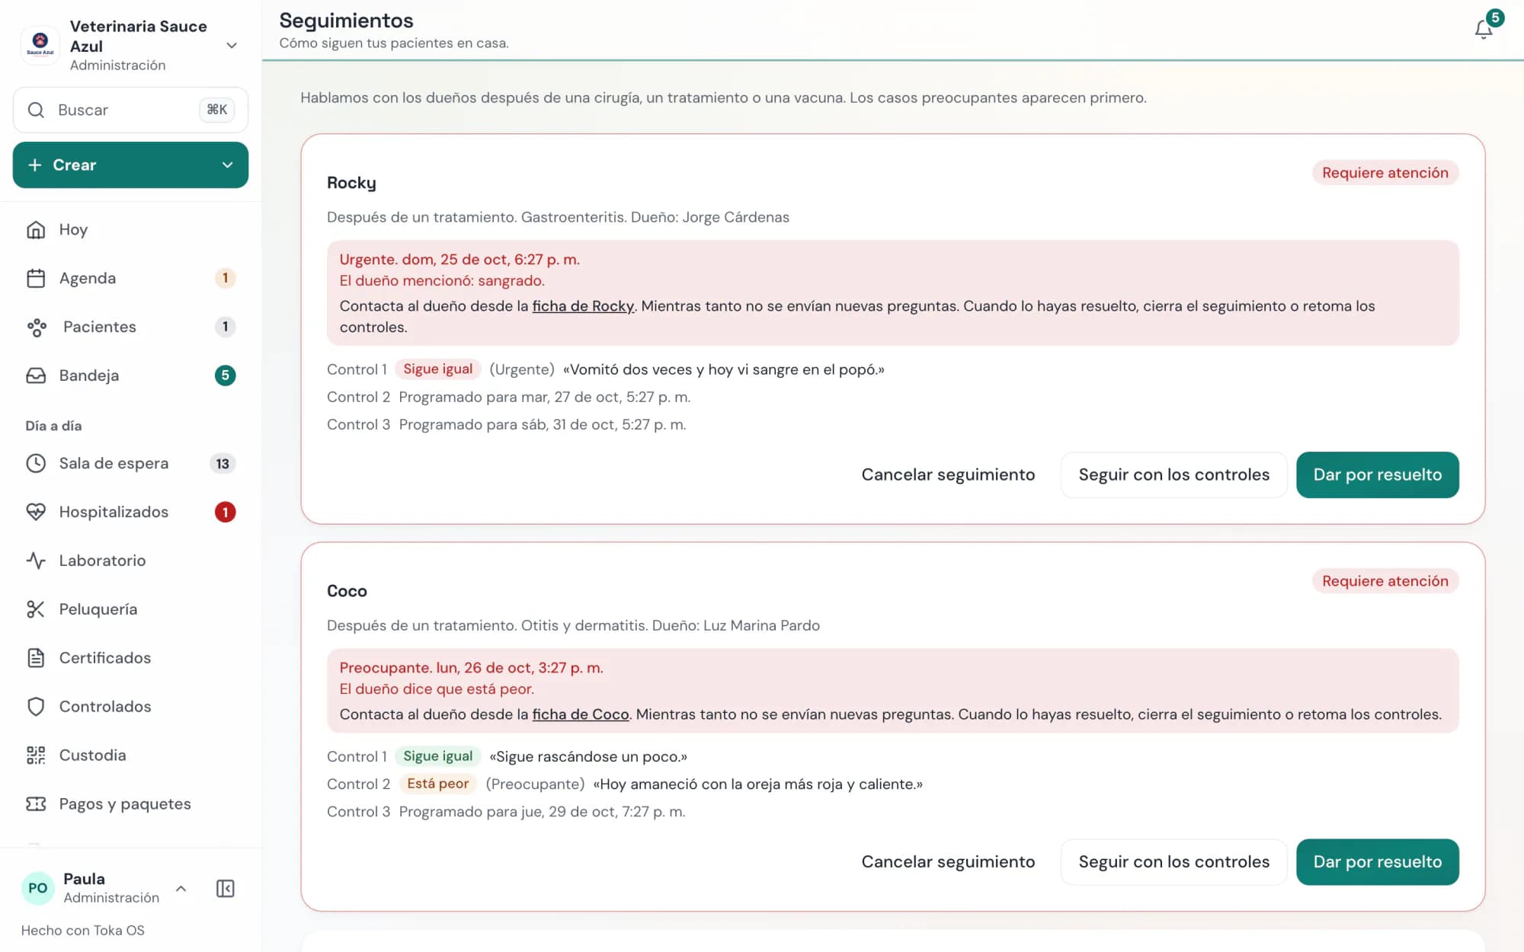
Task: Click Dar por resuelto for Coco
Action: pos(1378,862)
